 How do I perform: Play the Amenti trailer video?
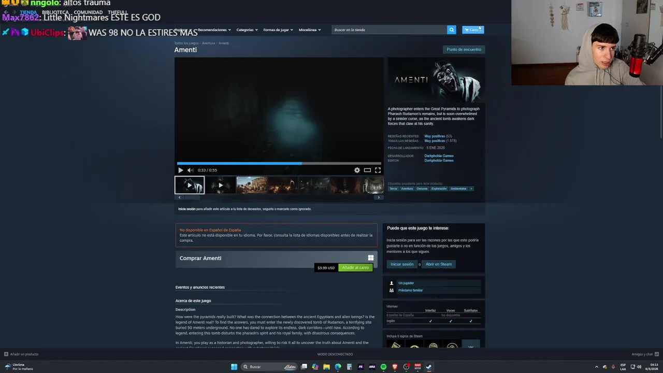point(180,170)
